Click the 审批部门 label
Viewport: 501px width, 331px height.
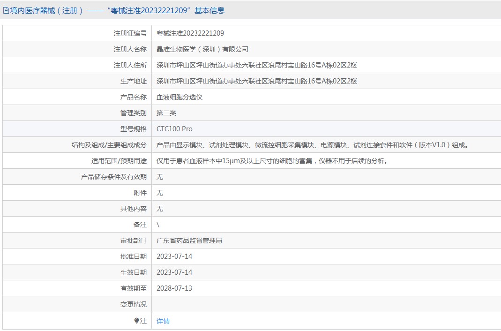click(x=134, y=241)
